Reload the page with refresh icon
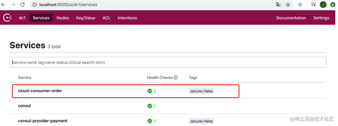Screen dimensions: 338x126 [23, 5]
